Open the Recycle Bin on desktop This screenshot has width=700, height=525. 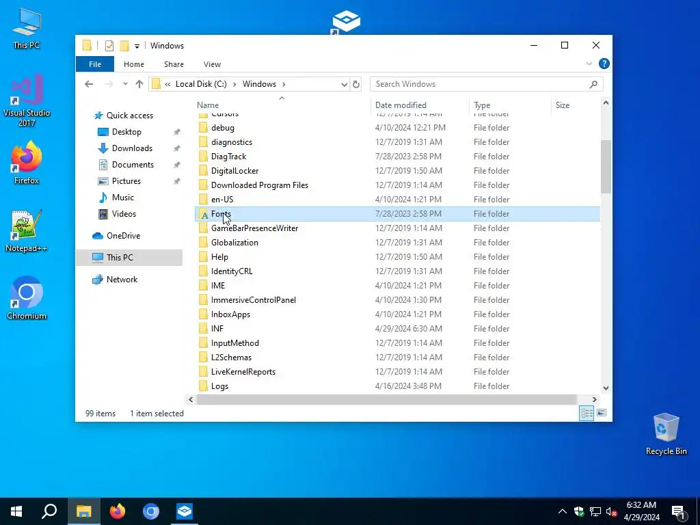point(666,433)
